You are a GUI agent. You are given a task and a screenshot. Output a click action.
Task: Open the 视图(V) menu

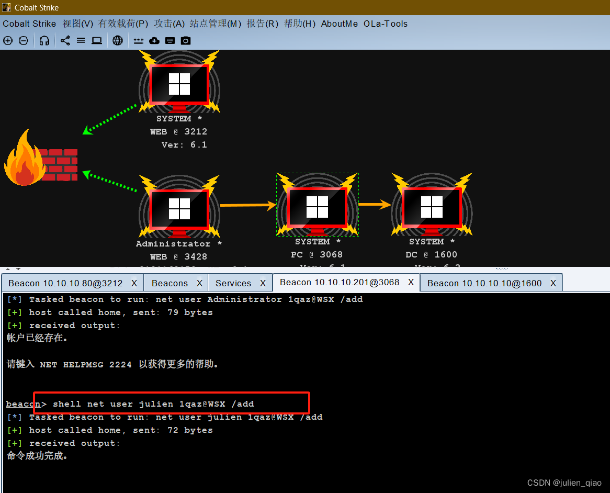[x=78, y=24]
